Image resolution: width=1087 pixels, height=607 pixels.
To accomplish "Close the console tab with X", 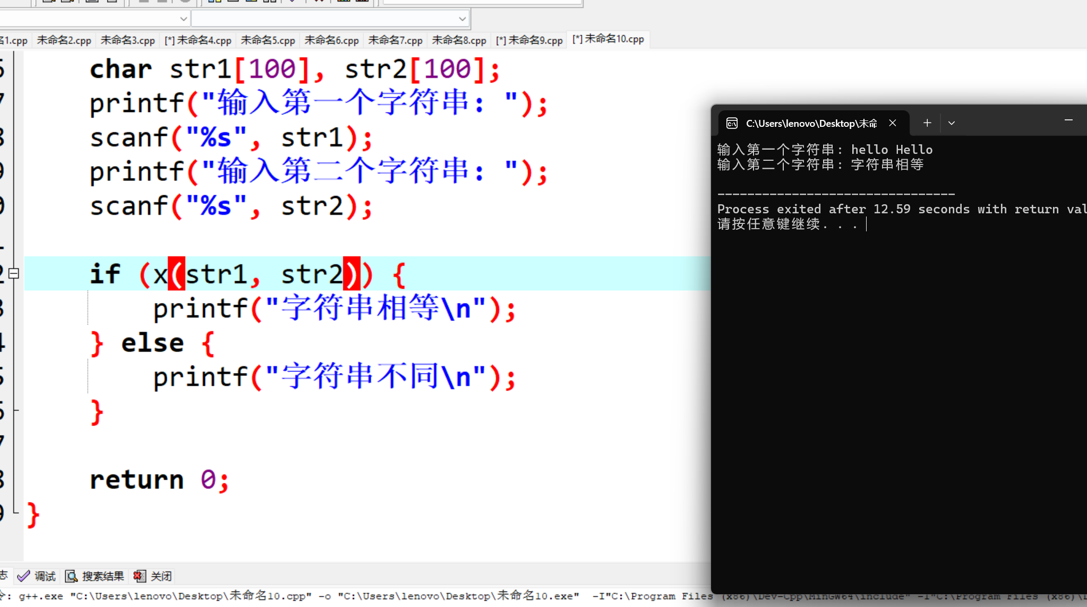I will [893, 123].
